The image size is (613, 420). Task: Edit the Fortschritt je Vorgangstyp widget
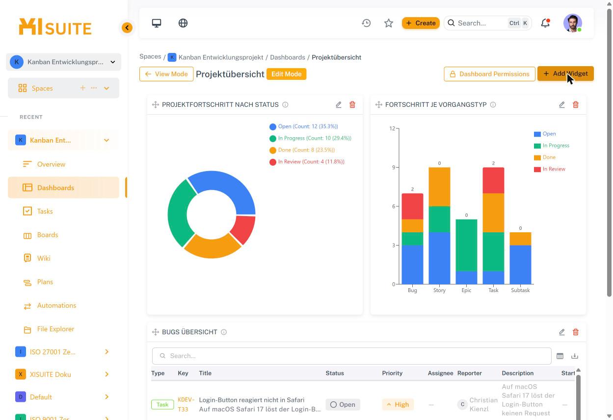click(562, 105)
